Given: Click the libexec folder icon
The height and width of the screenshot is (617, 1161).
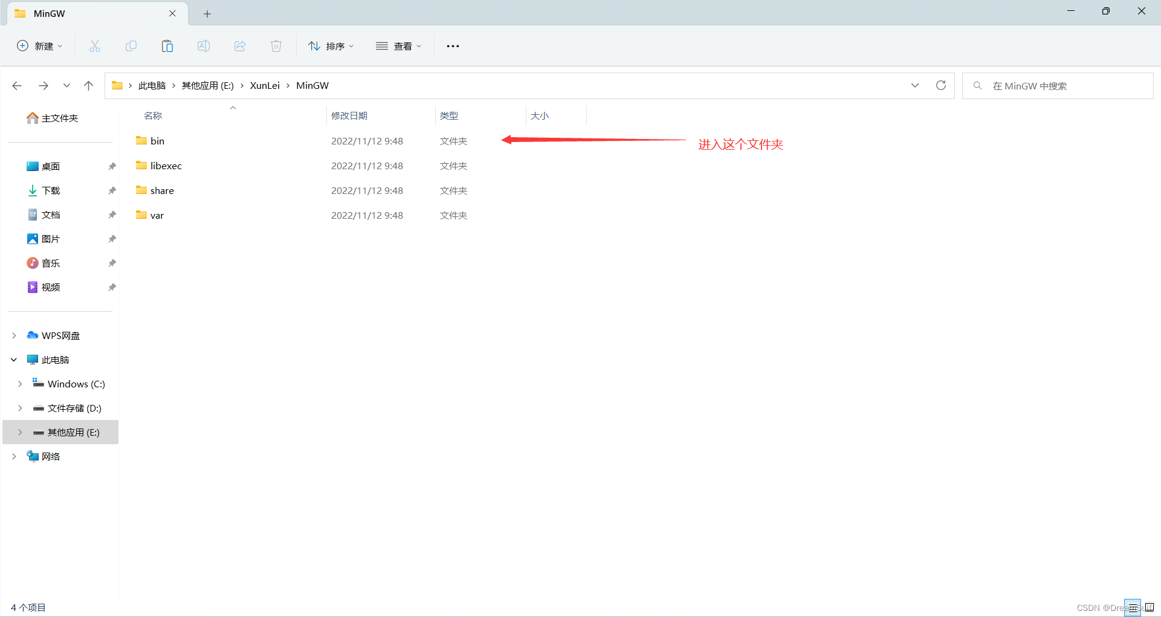Looking at the screenshot, I should 141,165.
